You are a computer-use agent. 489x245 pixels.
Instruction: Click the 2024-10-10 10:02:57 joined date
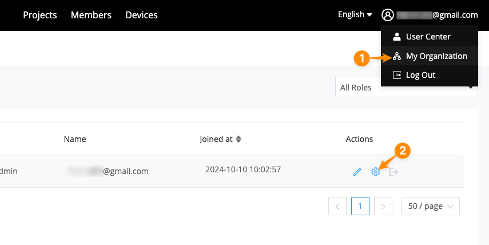[243, 169]
